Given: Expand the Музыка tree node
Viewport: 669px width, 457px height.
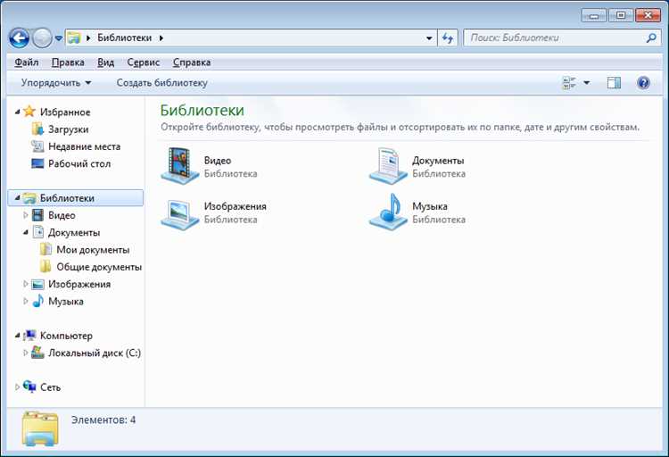Looking at the screenshot, I should pos(26,301).
